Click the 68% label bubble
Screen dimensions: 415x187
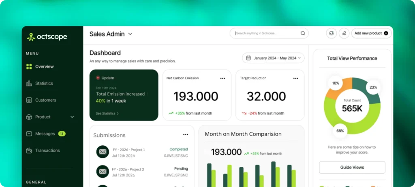[340, 131]
